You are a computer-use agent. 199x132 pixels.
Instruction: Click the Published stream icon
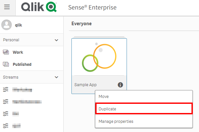point(6,64)
